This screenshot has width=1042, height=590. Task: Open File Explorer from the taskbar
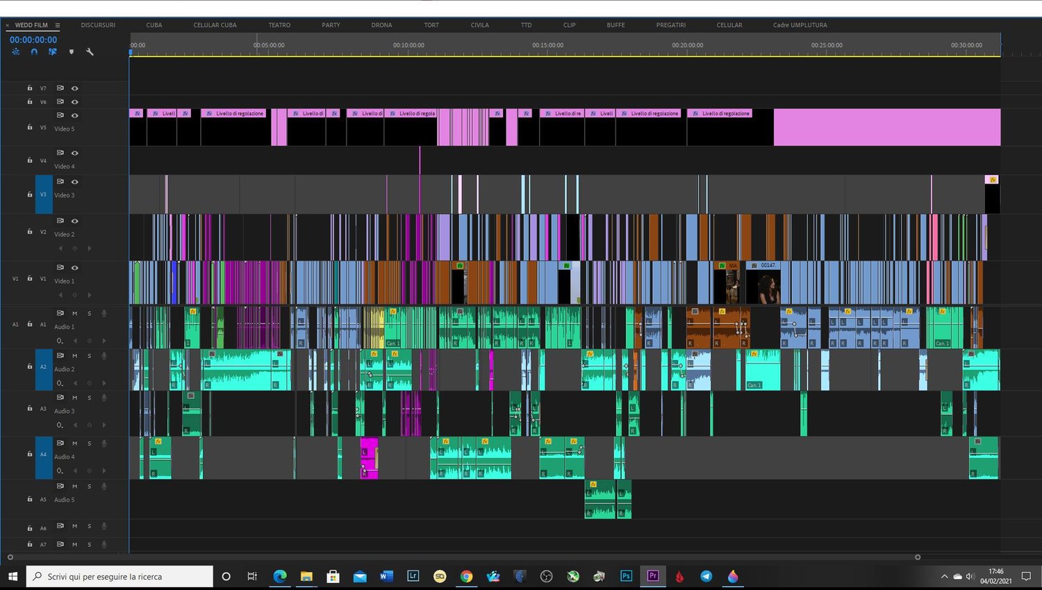306,576
